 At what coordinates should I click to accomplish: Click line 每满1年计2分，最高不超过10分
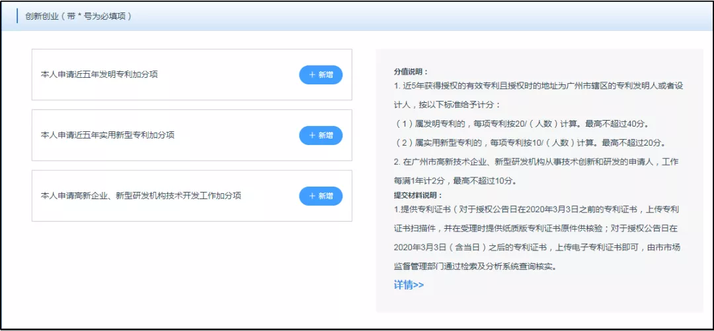click(x=455, y=181)
